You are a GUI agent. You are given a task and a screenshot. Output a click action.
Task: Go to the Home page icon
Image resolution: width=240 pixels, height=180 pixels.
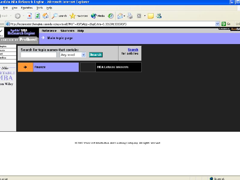pyautogui.click(x=46, y=16)
